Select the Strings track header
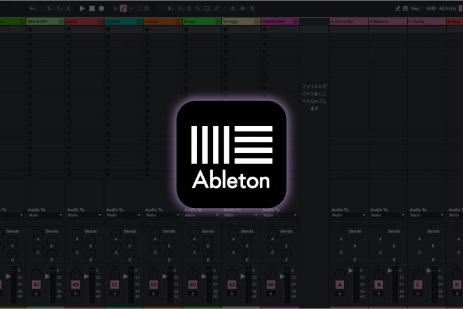The width and height of the screenshot is (463, 309). 241,22
